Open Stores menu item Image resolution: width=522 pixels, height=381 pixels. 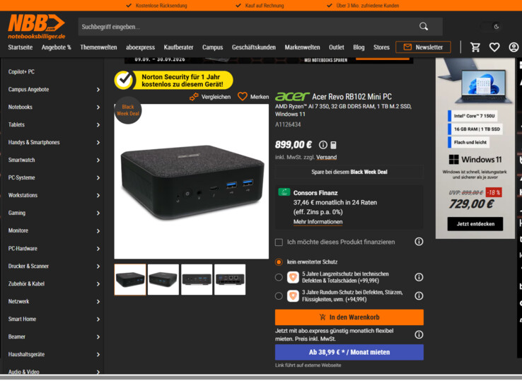tap(381, 47)
